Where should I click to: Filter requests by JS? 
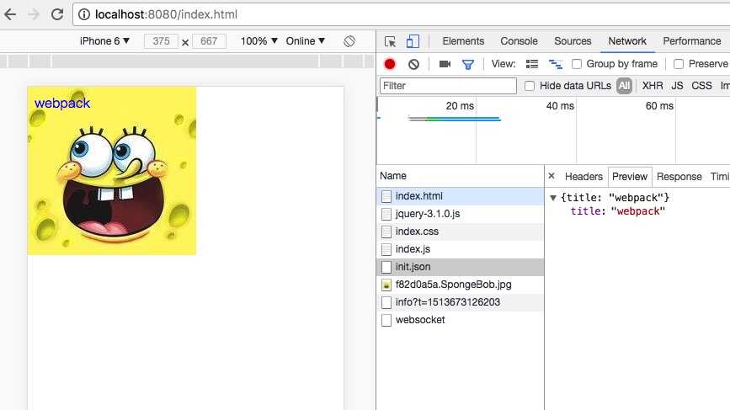(x=677, y=86)
